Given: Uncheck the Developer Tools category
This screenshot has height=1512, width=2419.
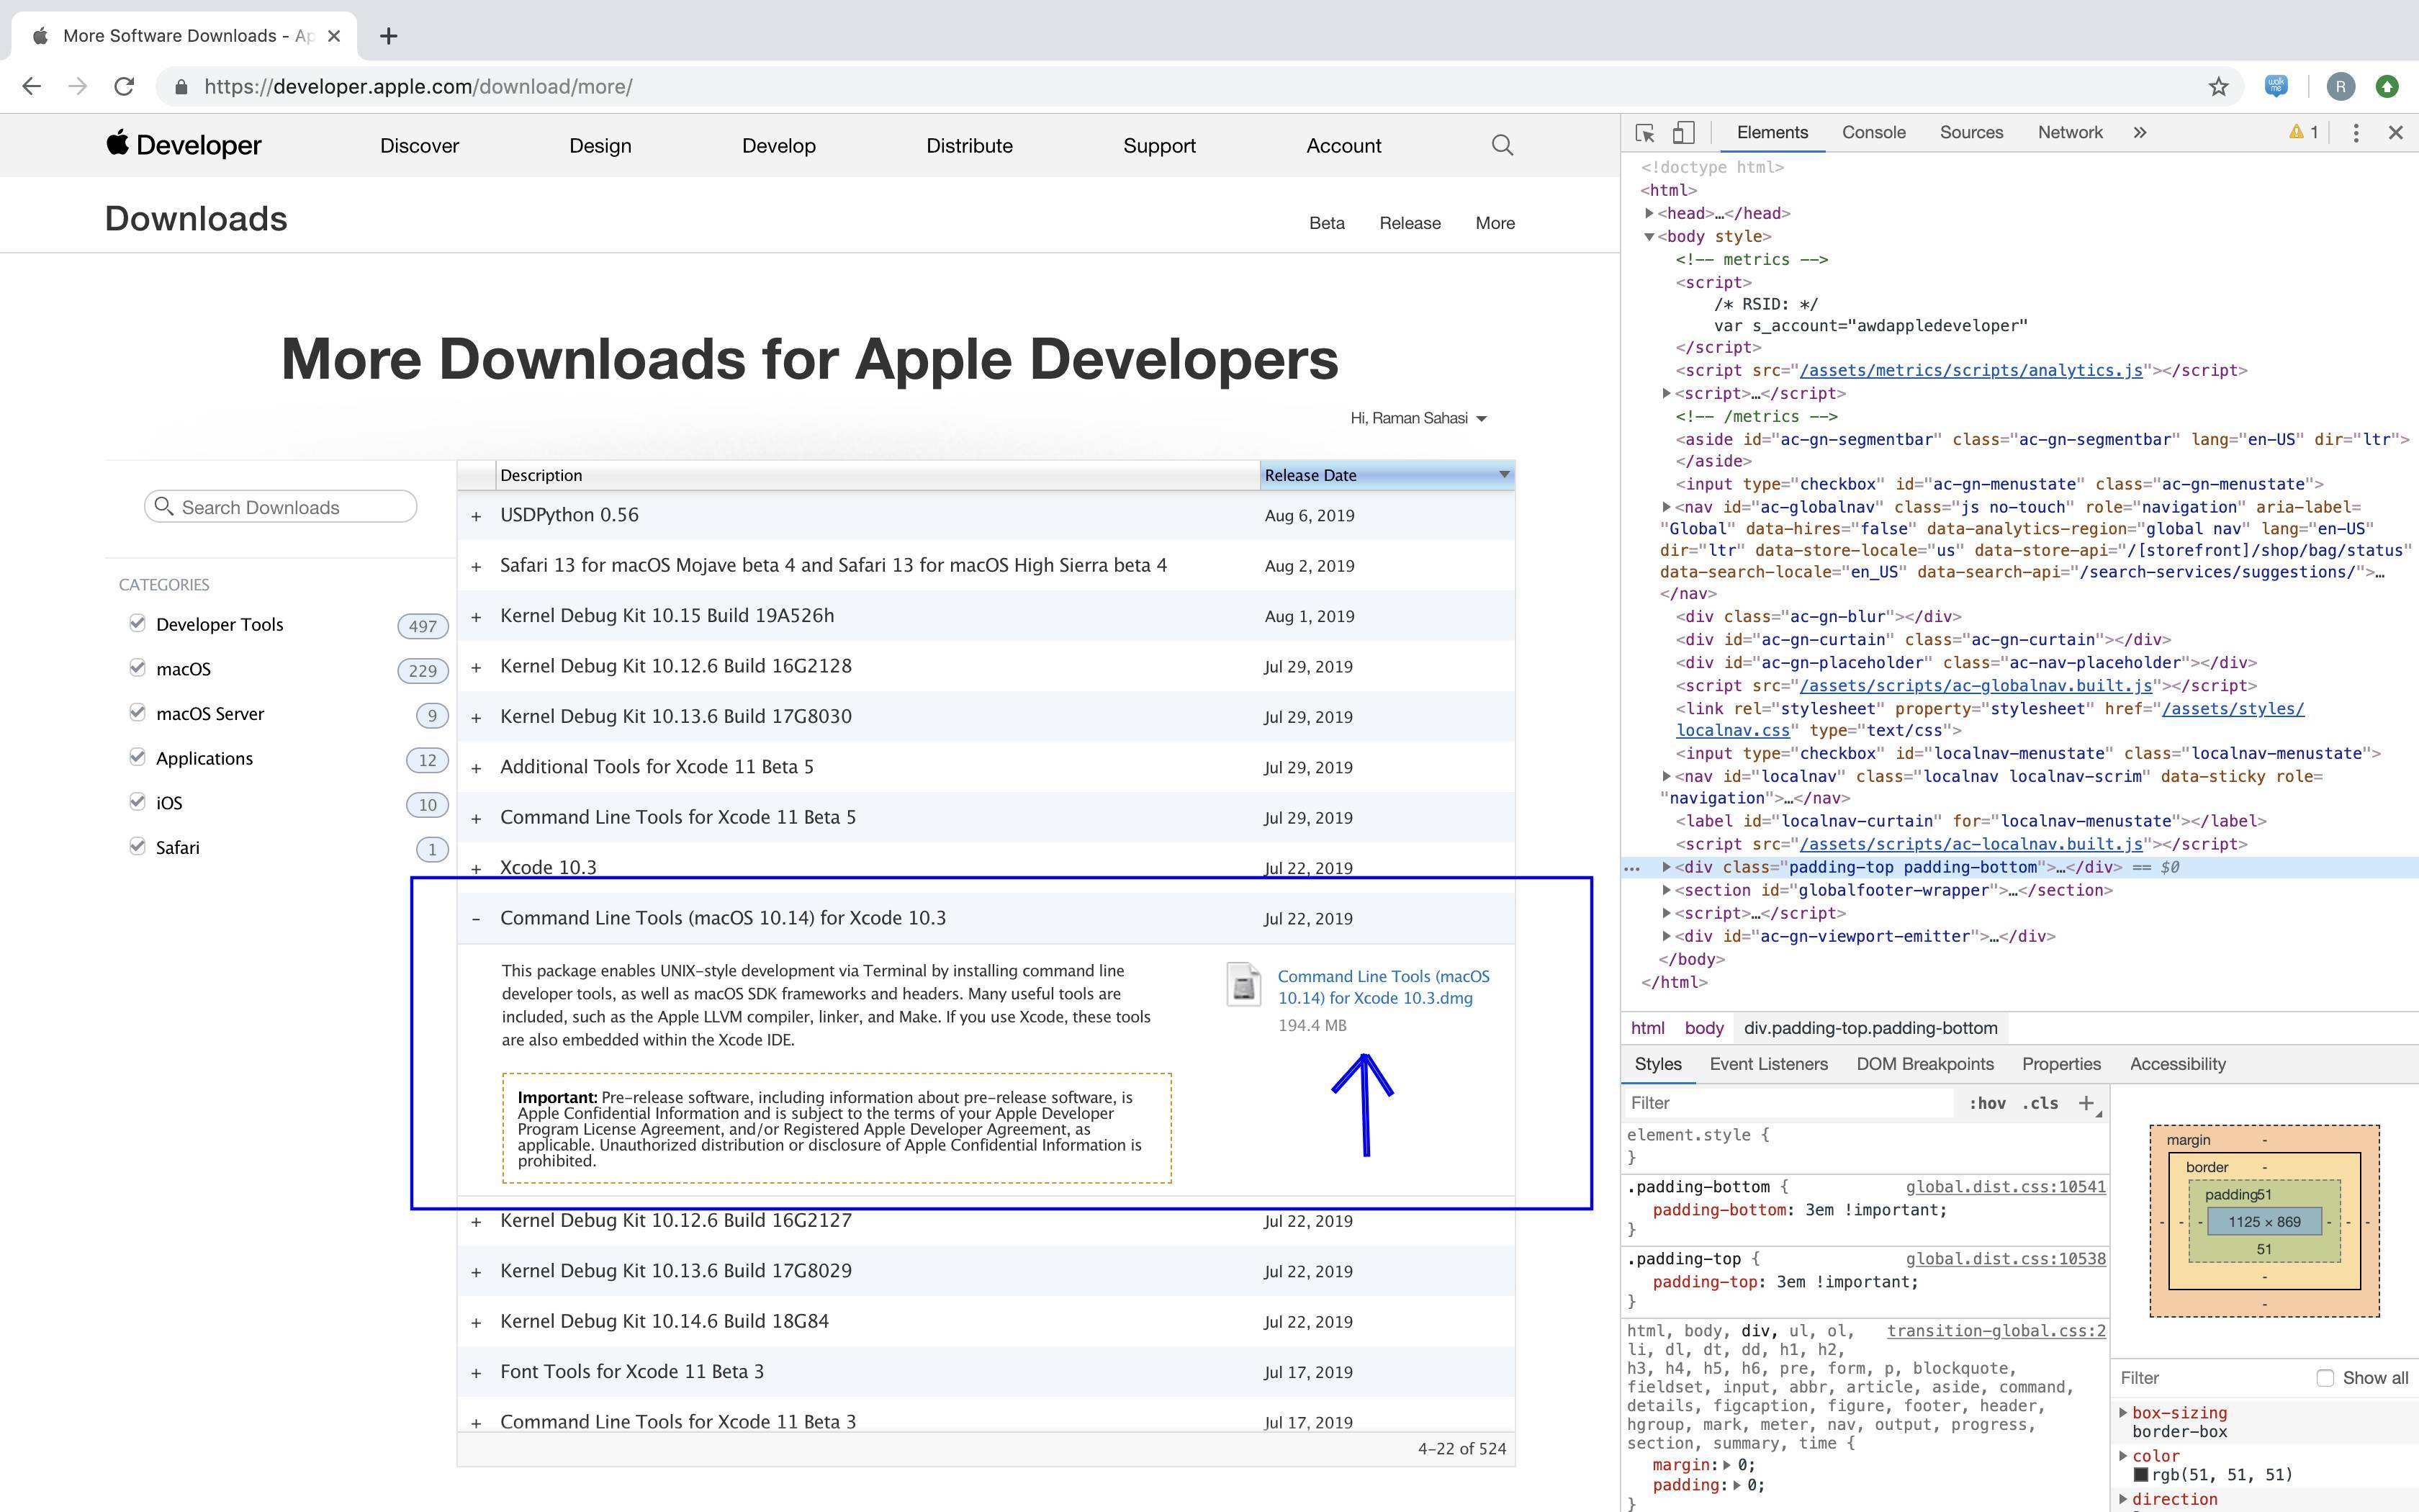Looking at the screenshot, I should pos(138,623).
